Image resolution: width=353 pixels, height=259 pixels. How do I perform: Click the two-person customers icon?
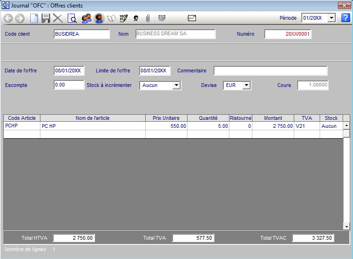[86, 18]
